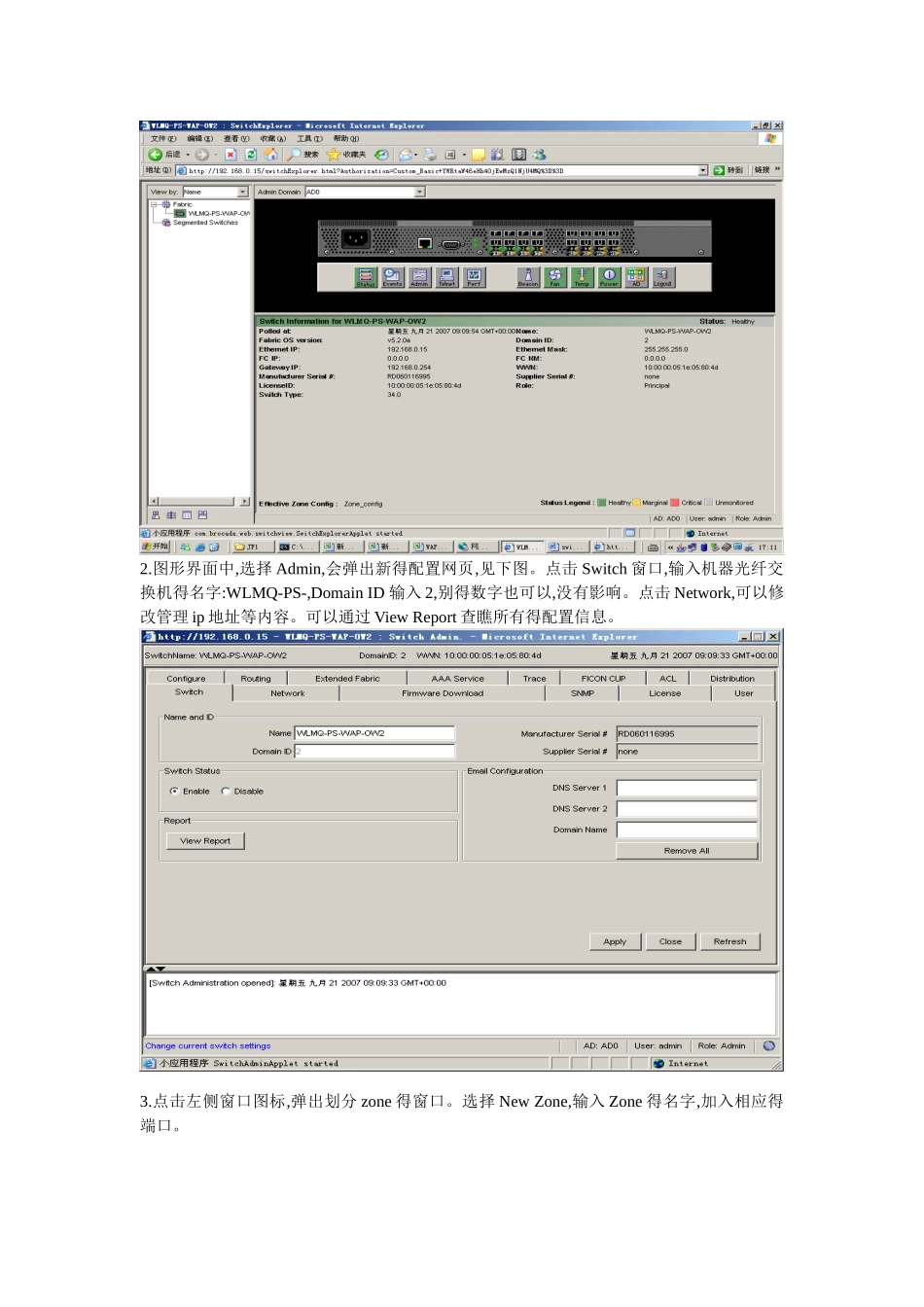Switch to the Routing tab

[256, 679]
